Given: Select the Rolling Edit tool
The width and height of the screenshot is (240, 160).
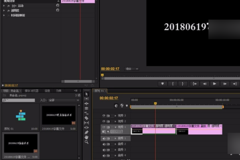Looking at the screenshot, I should [x=86, y=108].
